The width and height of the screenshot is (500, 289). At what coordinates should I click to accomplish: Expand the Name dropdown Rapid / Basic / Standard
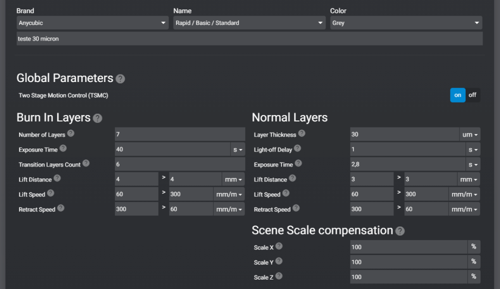[250, 23]
